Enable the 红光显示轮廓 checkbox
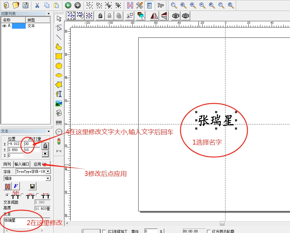This screenshot has height=233, width=290. click(209, 231)
